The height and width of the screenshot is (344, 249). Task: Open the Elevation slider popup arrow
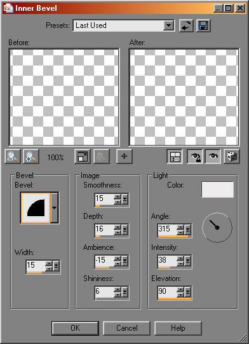187,292
